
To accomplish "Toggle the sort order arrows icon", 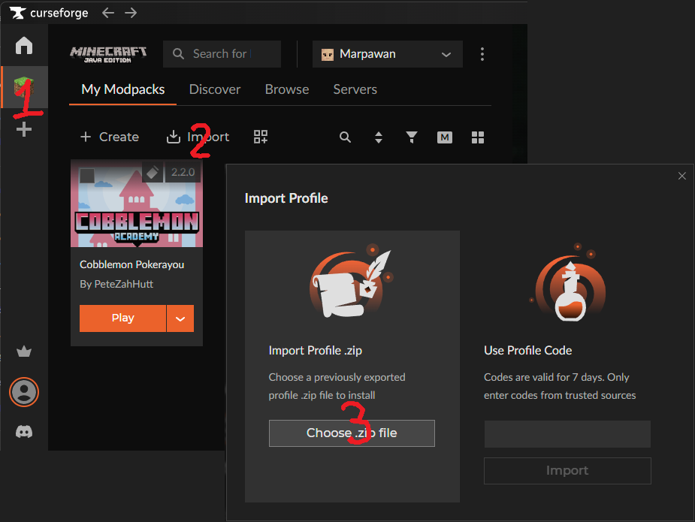I will (x=378, y=137).
